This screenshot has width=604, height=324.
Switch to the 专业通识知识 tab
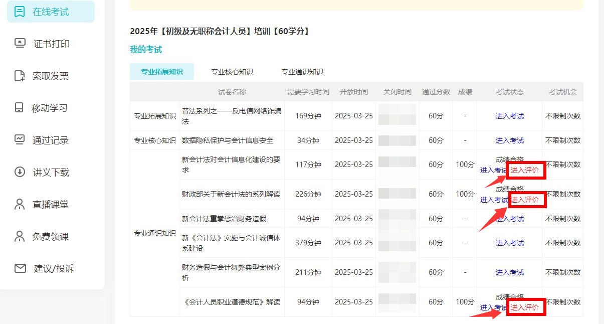tap(302, 72)
